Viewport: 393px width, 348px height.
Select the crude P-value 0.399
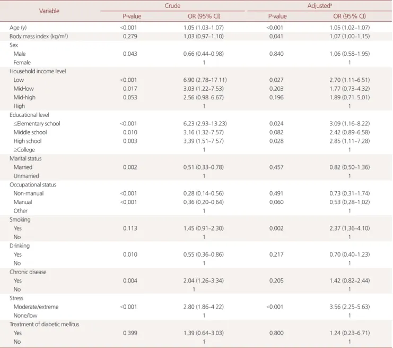coord(130,333)
